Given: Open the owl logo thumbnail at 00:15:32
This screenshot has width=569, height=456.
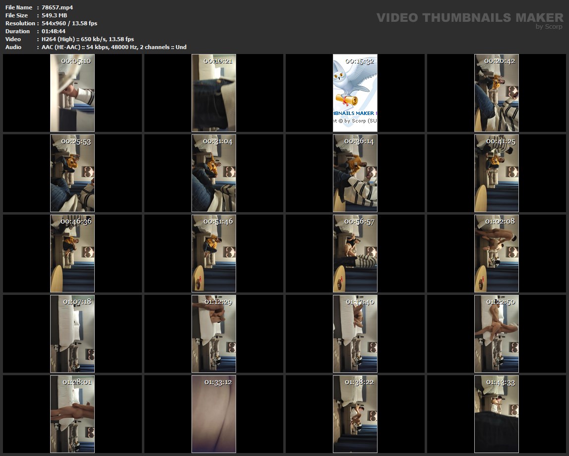Looking at the screenshot, I should (355, 93).
